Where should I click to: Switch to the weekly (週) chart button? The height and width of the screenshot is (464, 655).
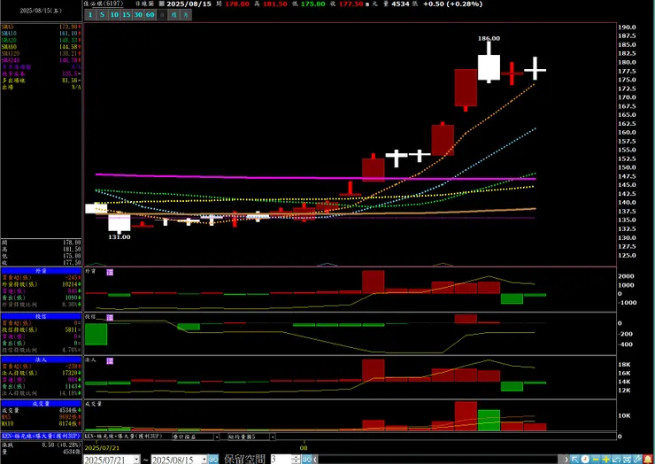coord(174,15)
